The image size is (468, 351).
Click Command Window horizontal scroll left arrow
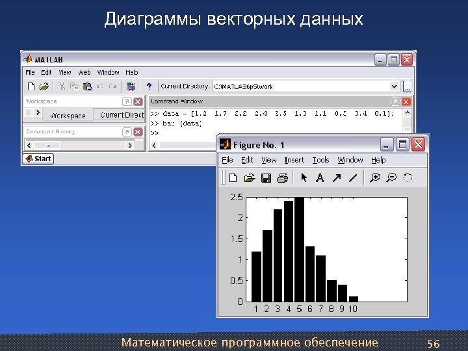(154, 146)
